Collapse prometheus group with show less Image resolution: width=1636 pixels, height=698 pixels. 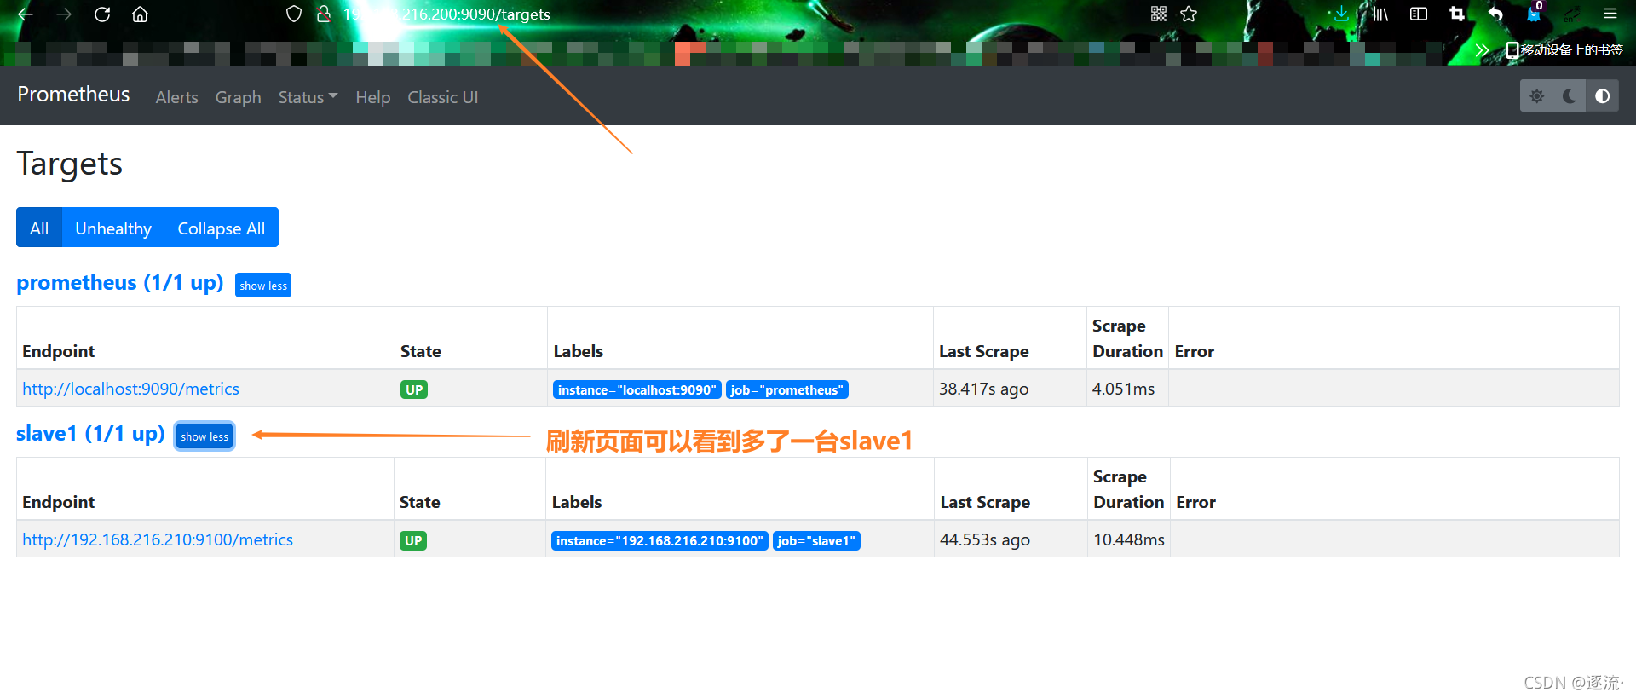coord(263,286)
